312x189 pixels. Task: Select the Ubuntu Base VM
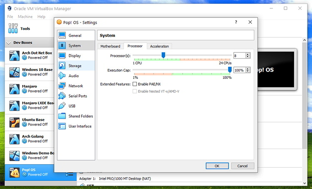(30, 122)
